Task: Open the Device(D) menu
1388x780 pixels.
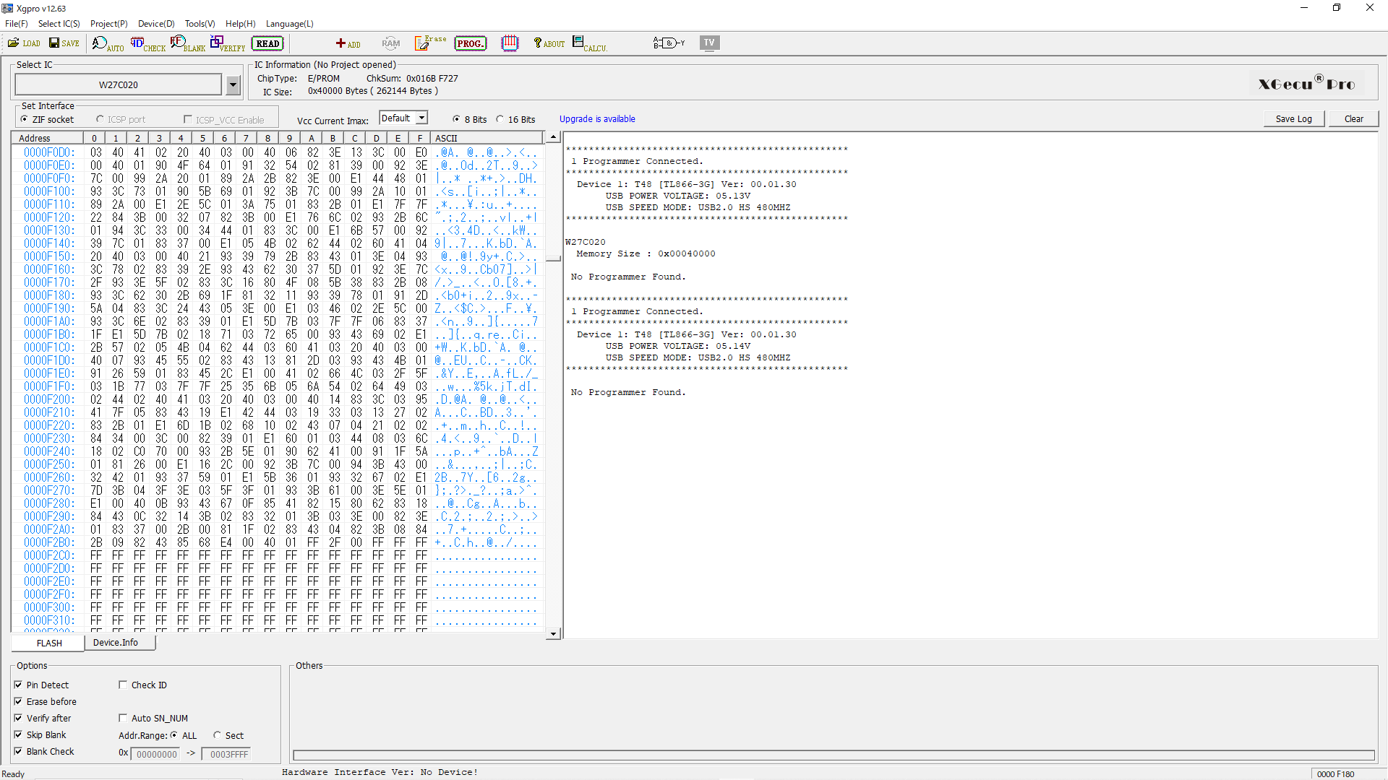Action: tap(156, 24)
